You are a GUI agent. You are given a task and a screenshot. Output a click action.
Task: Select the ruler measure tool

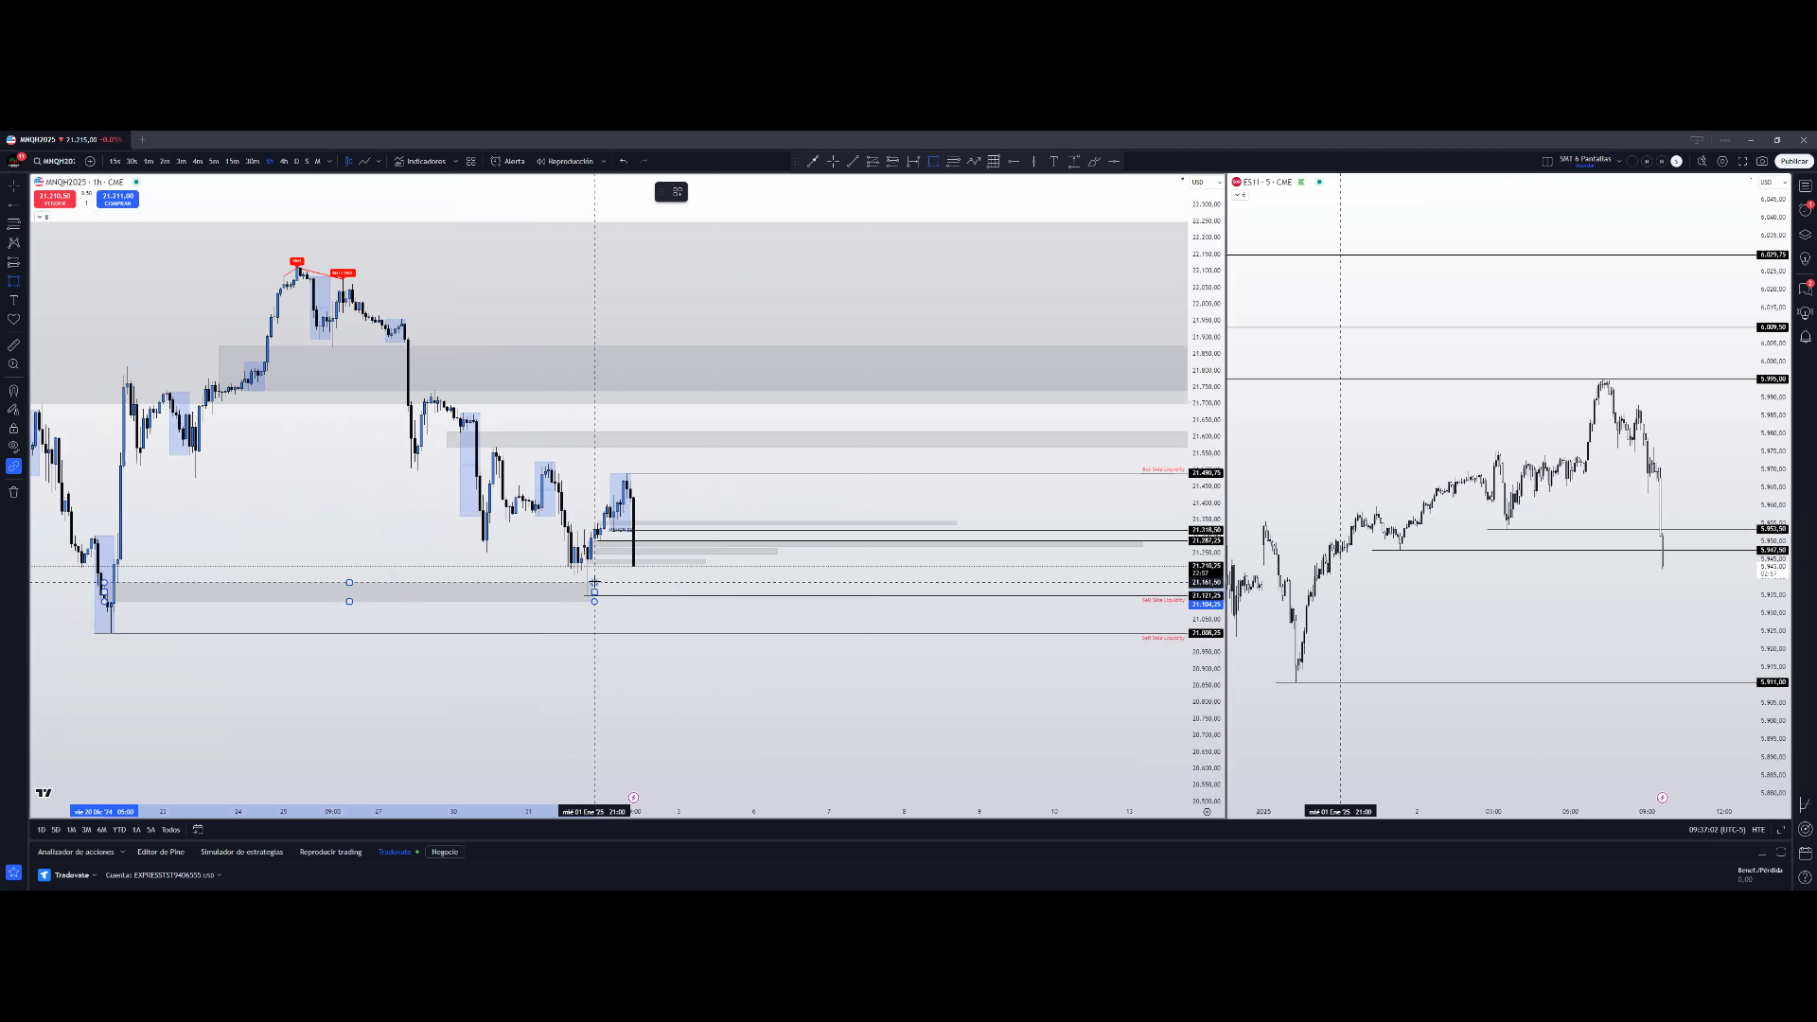pos(13,345)
